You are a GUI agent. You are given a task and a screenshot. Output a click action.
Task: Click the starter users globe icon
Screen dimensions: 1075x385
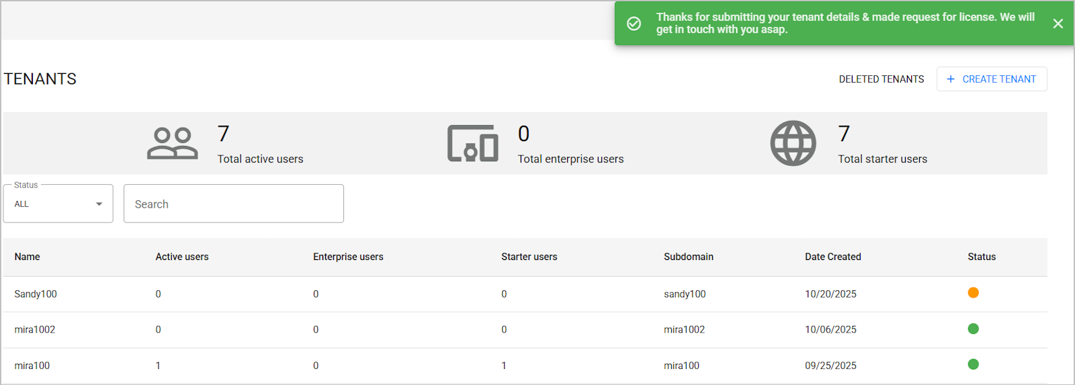793,143
